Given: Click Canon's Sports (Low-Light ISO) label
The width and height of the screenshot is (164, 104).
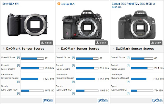Looking at the screenshot, I should click(x=119, y=88).
